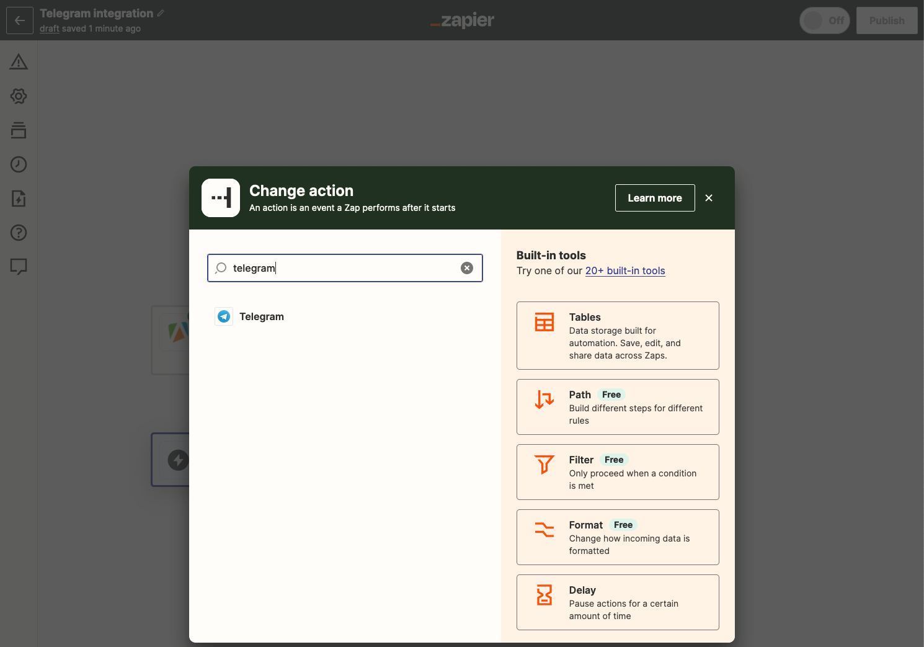Screen dimensions: 924x647
Task: Click the Telegram app icon in results
Action: (223, 316)
